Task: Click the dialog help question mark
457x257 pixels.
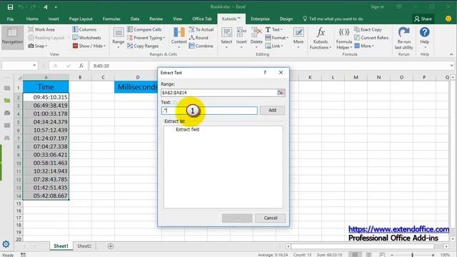Action: 265,72
